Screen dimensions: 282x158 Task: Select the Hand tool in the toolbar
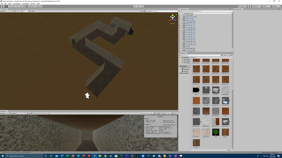pyautogui.click(x=3, y=6)
